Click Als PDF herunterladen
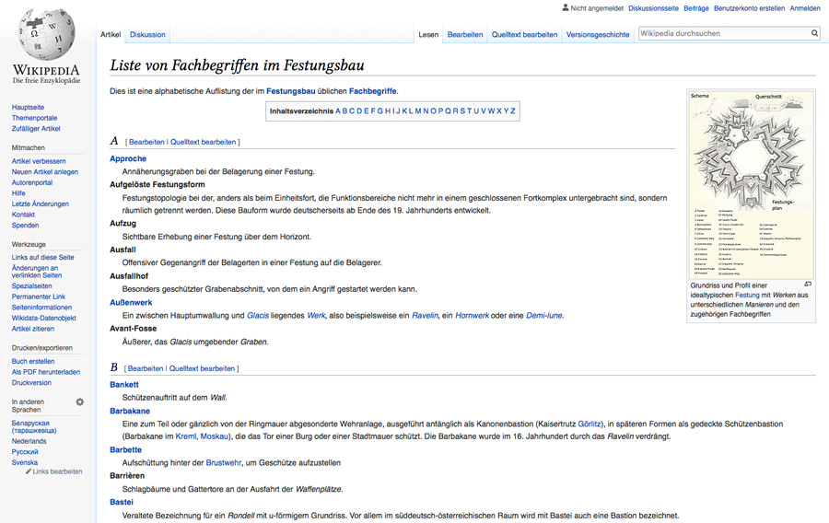The image size is (829, 523). point(46,372)
